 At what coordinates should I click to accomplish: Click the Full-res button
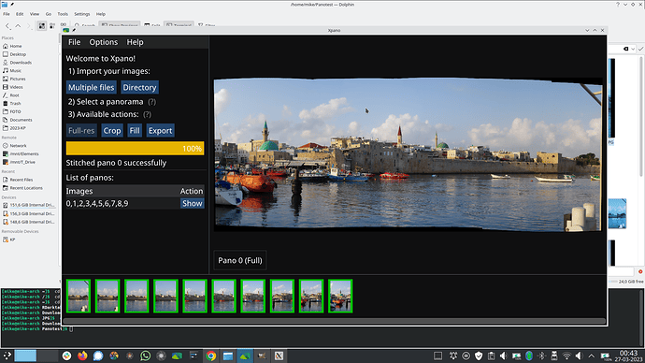point(81,130)
